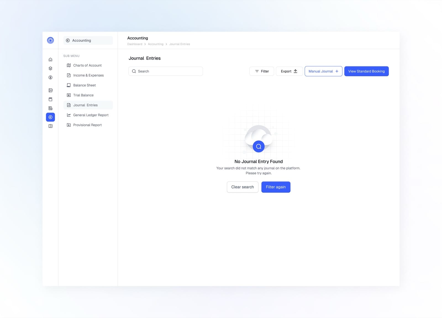Select the active euro accounting sidebar icon
This screenshot has height=318, width=442.
coord(50,117)
